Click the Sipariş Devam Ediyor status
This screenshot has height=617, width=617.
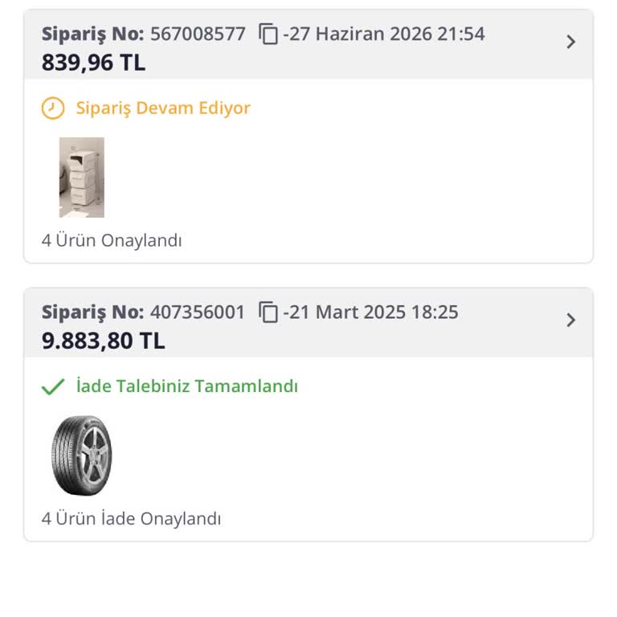click(x=163, y=108)
